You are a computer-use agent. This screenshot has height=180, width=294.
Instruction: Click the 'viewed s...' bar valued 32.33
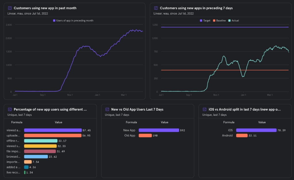click(40, 146)
